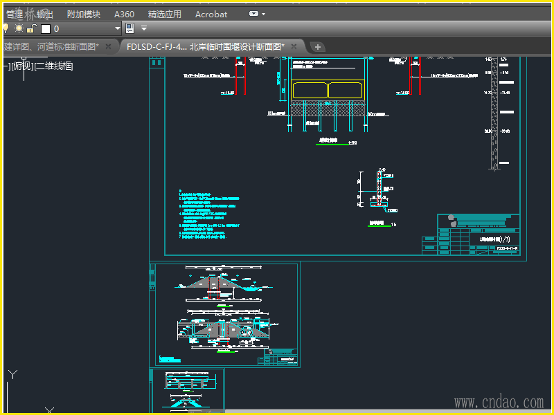554x415 pixels.
Task: Close the 北岸临时围堰设计断面图 drawing tab
Action: coord(294,46)
